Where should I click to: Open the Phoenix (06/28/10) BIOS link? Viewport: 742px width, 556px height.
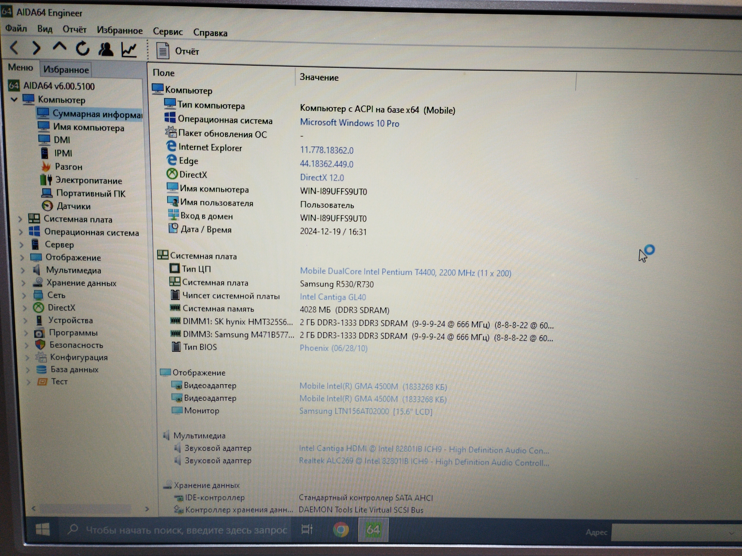334,348
